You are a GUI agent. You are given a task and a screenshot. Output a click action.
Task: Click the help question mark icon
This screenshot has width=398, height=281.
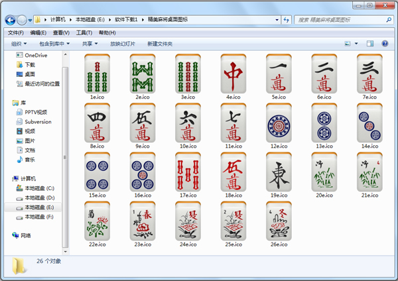click(x=386, y=44)
